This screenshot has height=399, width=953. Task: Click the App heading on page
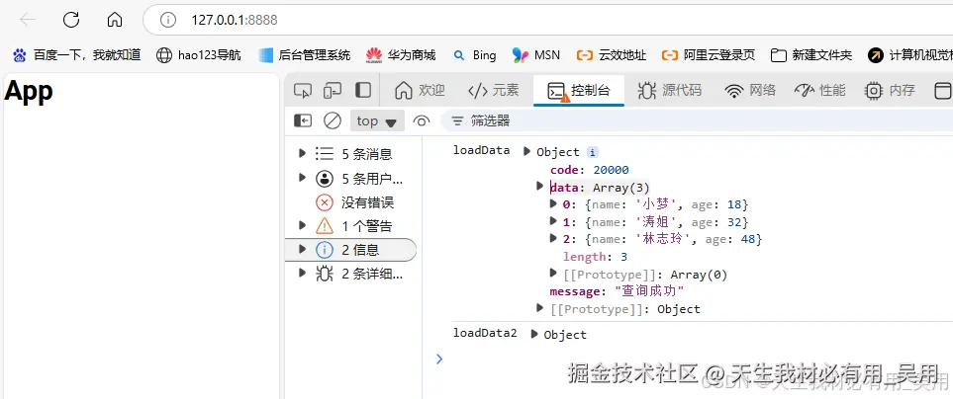[x=29, y=91]
